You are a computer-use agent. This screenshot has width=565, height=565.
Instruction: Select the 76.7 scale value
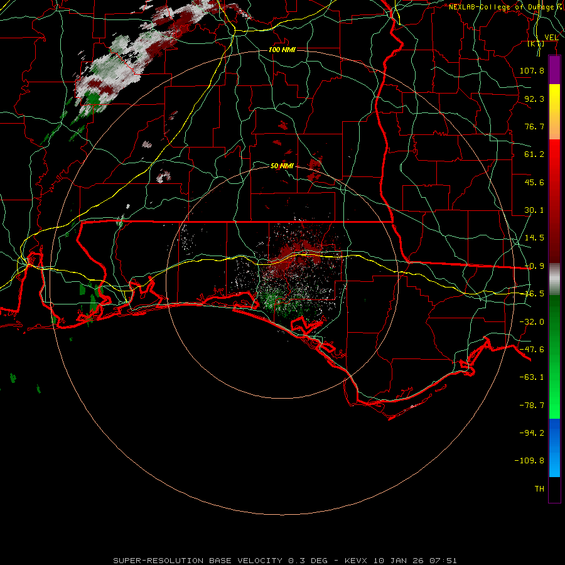534,126
